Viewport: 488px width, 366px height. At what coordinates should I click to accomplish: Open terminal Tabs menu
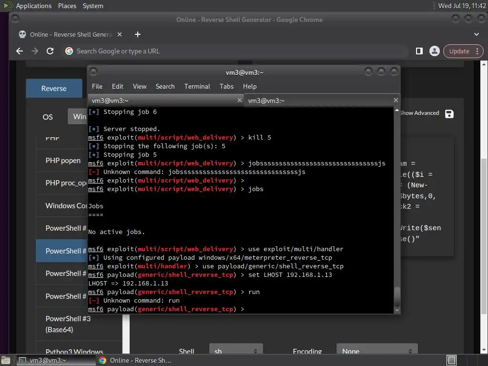click(226, 86)
